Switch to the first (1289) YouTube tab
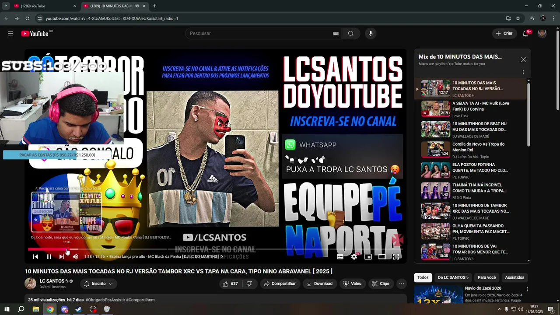 [45, 6]
